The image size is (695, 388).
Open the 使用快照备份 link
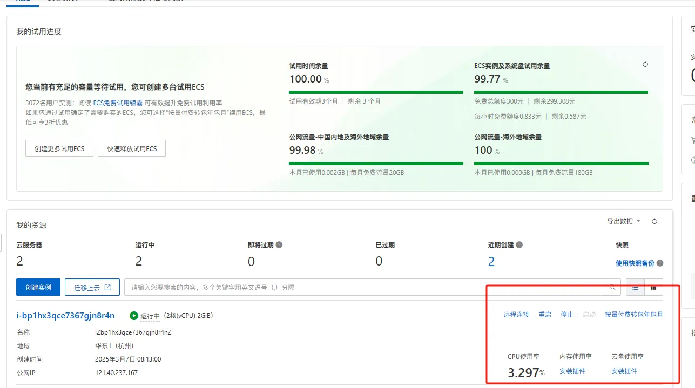pyautogui.click(x=635, y=263)
